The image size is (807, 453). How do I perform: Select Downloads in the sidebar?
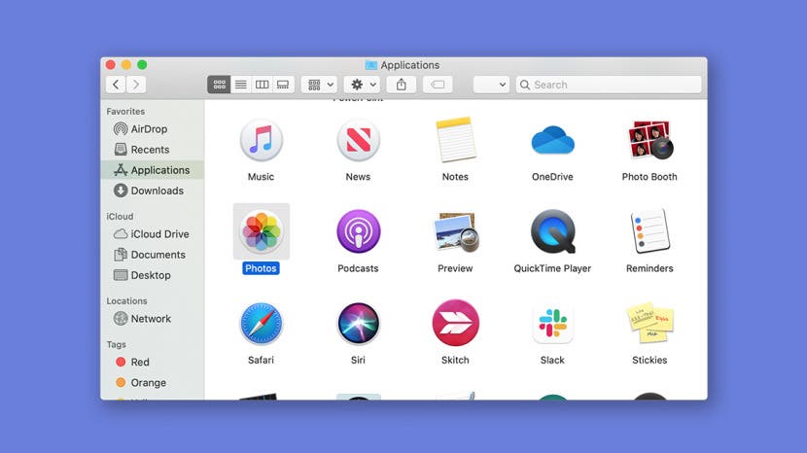(x=152, y=191)
